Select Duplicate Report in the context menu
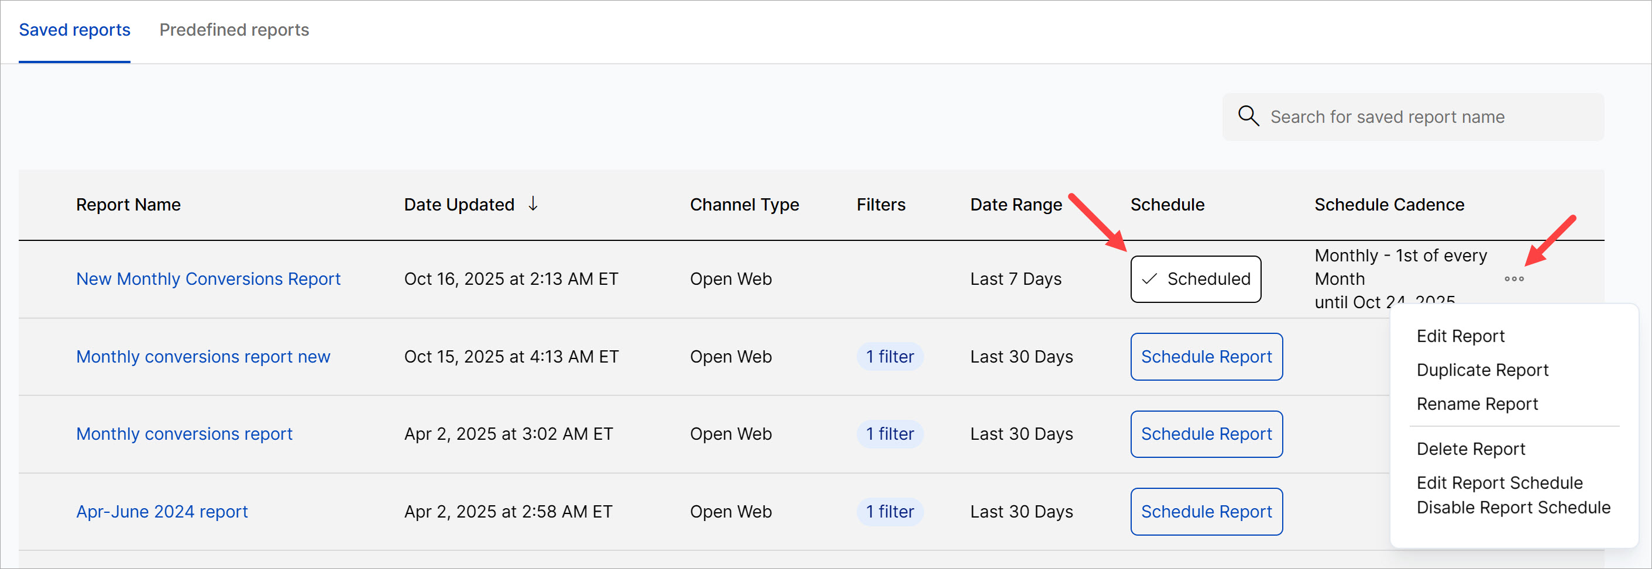 (1482, 370)
